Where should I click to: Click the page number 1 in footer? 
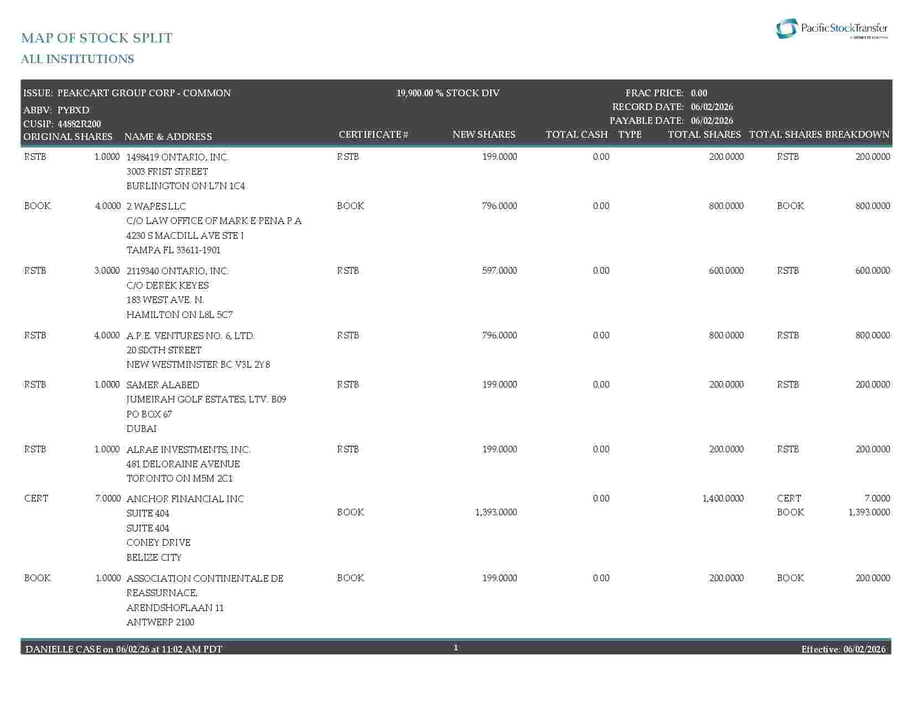coord(456,647)
